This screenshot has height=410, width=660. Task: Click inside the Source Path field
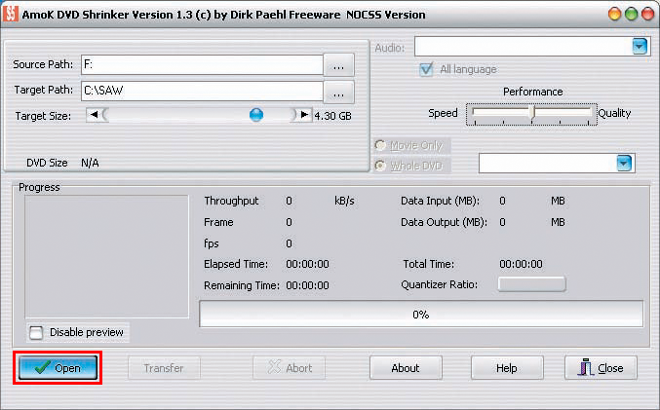point(202,64)
